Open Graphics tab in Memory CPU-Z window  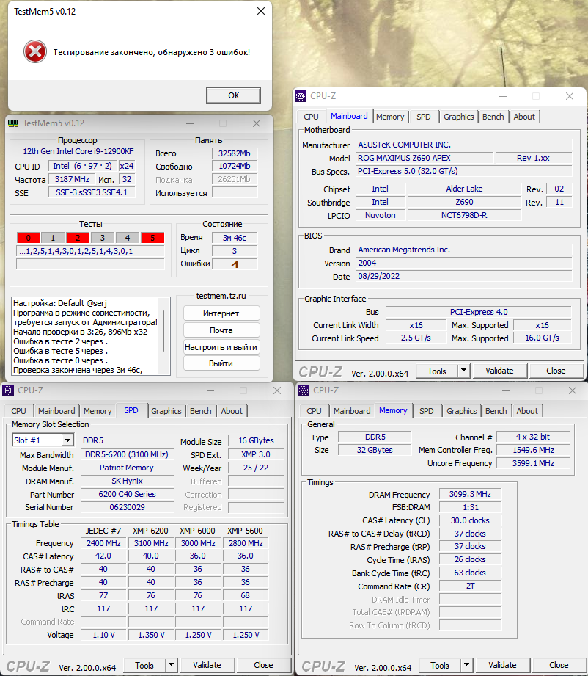coord(461,411)
